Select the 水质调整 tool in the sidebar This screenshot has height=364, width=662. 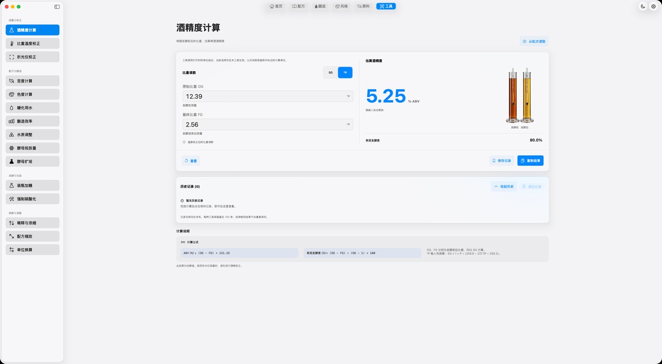[x=33, y=134]
